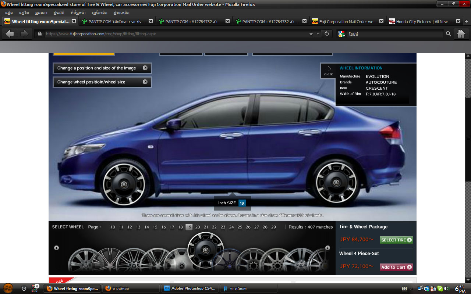Click the page vertical scrollbar thumb

coord(468,139)
